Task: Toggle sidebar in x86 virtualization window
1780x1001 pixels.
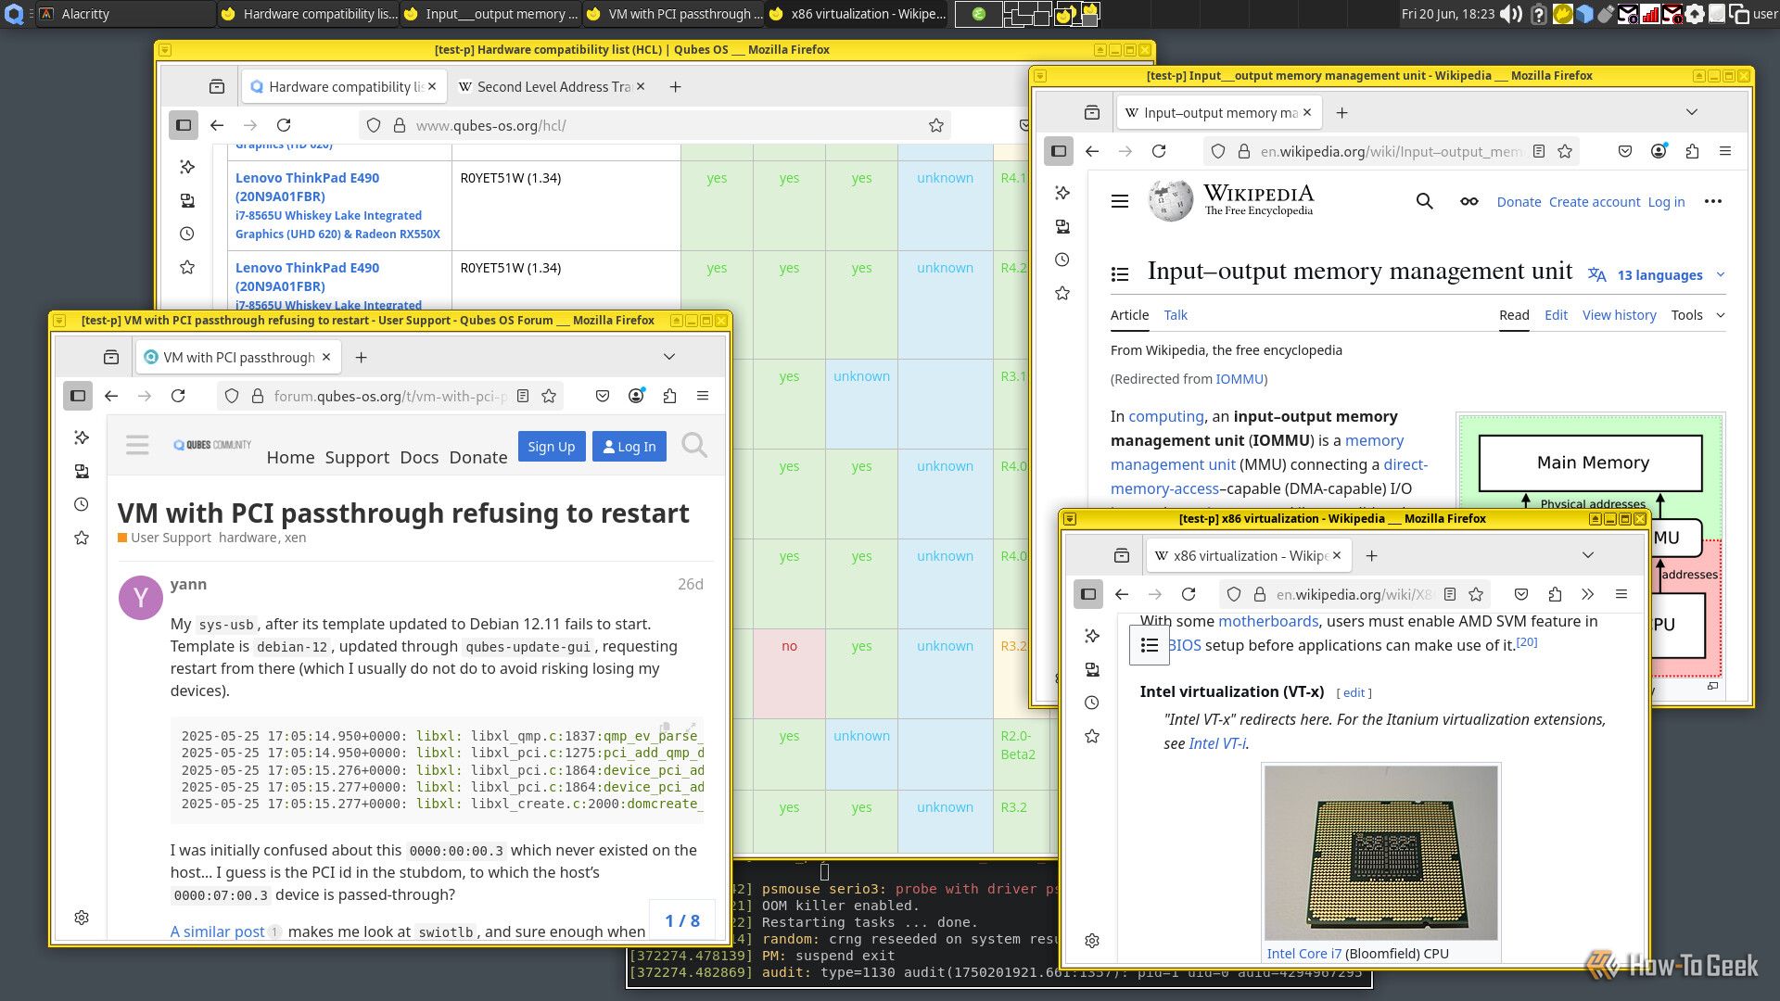Action: tap(1088, 594)
